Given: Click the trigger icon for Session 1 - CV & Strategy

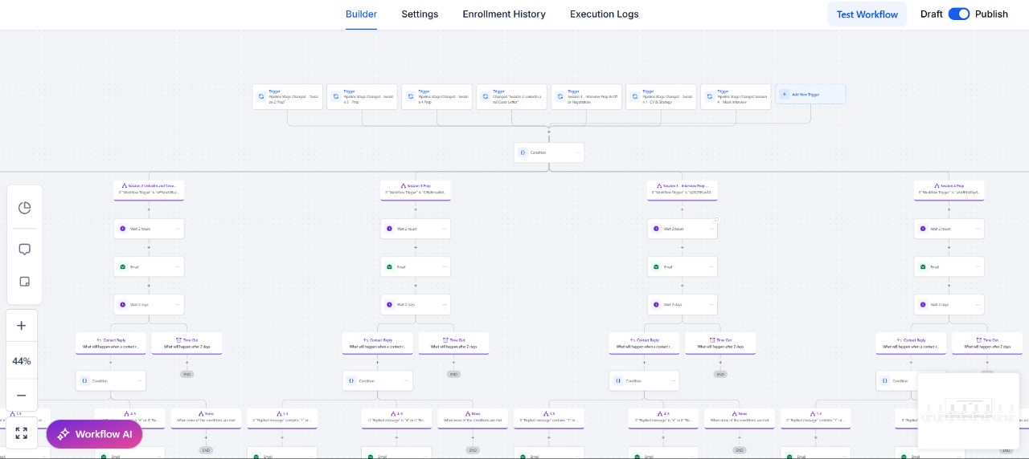Looking at the screenshot, I should 635,96.
